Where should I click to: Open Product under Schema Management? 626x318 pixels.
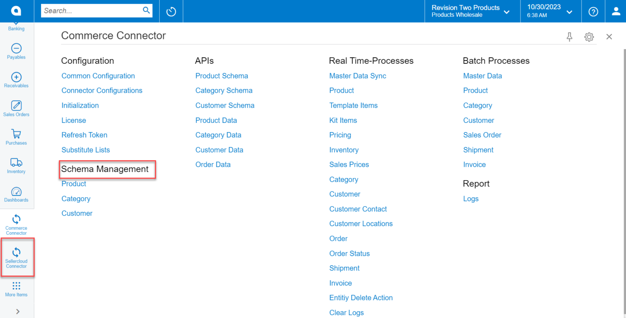74,184
